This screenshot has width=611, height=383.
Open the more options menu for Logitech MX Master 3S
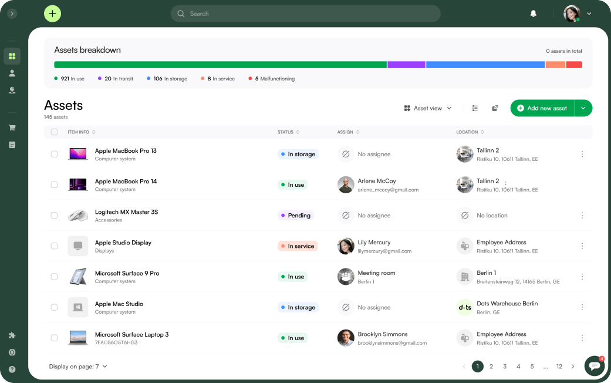[582, 216]
